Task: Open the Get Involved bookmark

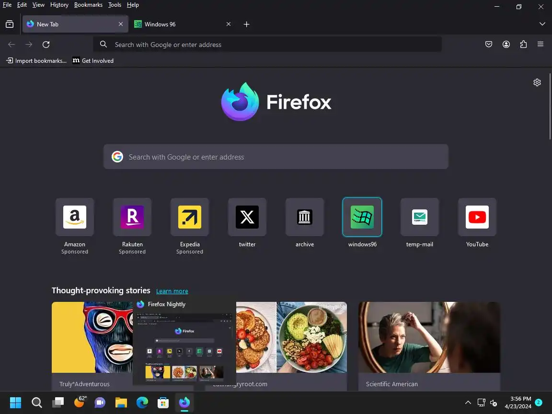Action: point(93,60)
